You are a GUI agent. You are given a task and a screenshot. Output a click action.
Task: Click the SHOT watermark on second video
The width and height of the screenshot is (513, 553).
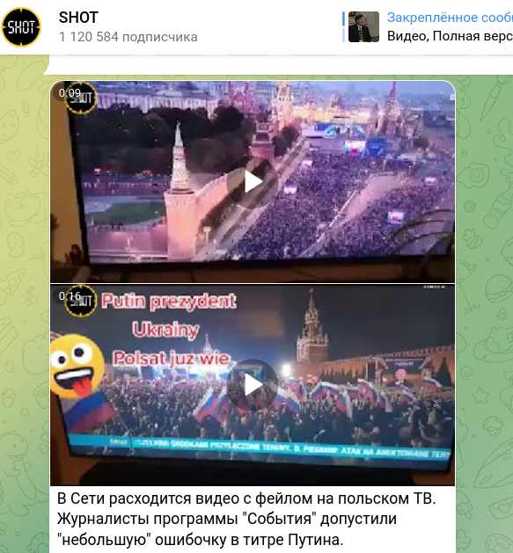pyautogui.click(x=81, y=301)
